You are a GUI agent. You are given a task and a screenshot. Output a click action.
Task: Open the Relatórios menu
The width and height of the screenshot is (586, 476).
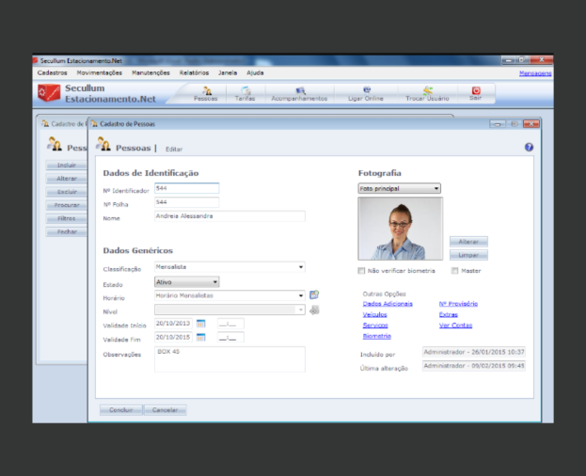(194, 72)
